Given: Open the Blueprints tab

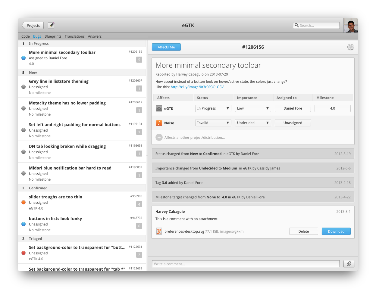Looking at the screenshot, I should click(x=53, y=36).
